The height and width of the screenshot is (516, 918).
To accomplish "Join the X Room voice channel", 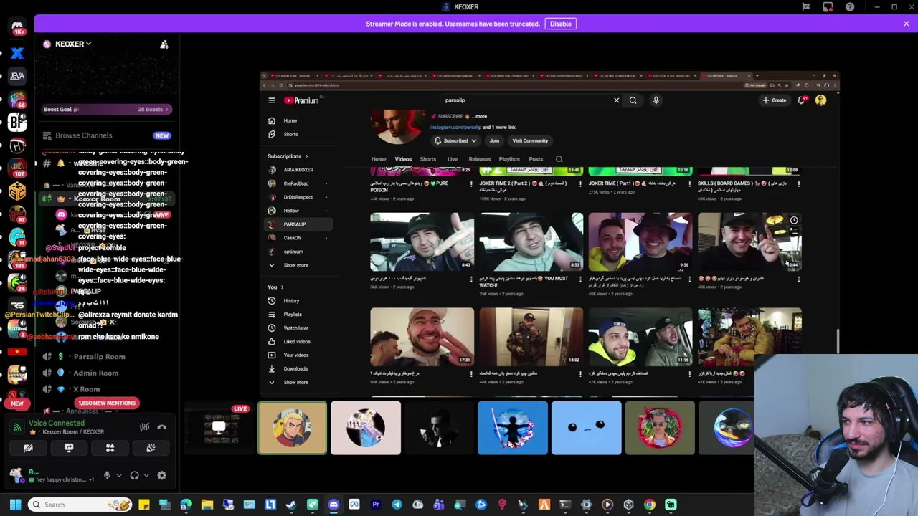I will click(86, 389).
